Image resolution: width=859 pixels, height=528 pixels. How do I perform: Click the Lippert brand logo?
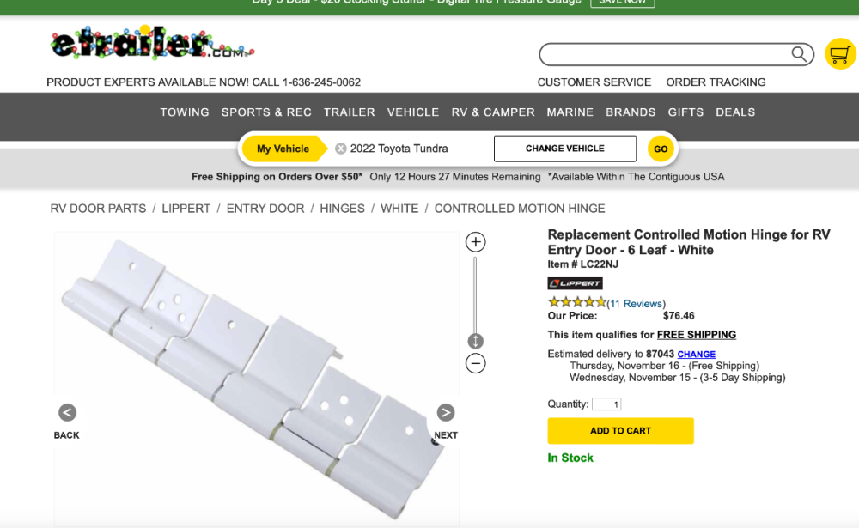tap(575, 283)
